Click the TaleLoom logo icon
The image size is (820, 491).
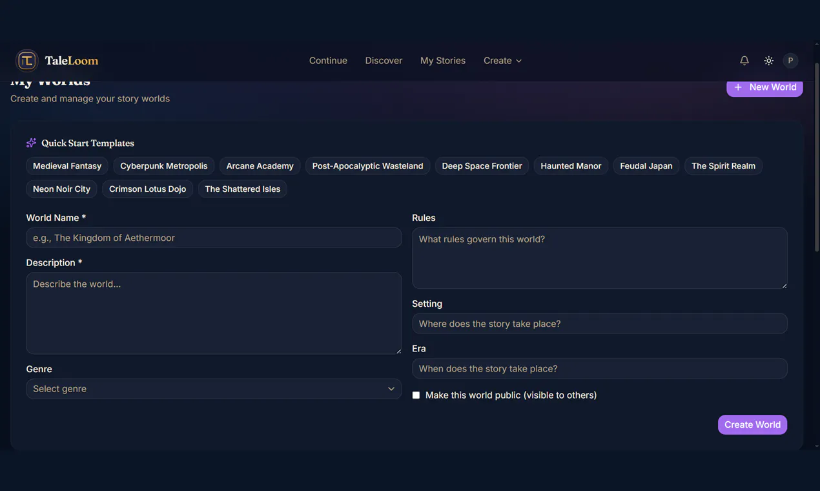tap(26, 61)
